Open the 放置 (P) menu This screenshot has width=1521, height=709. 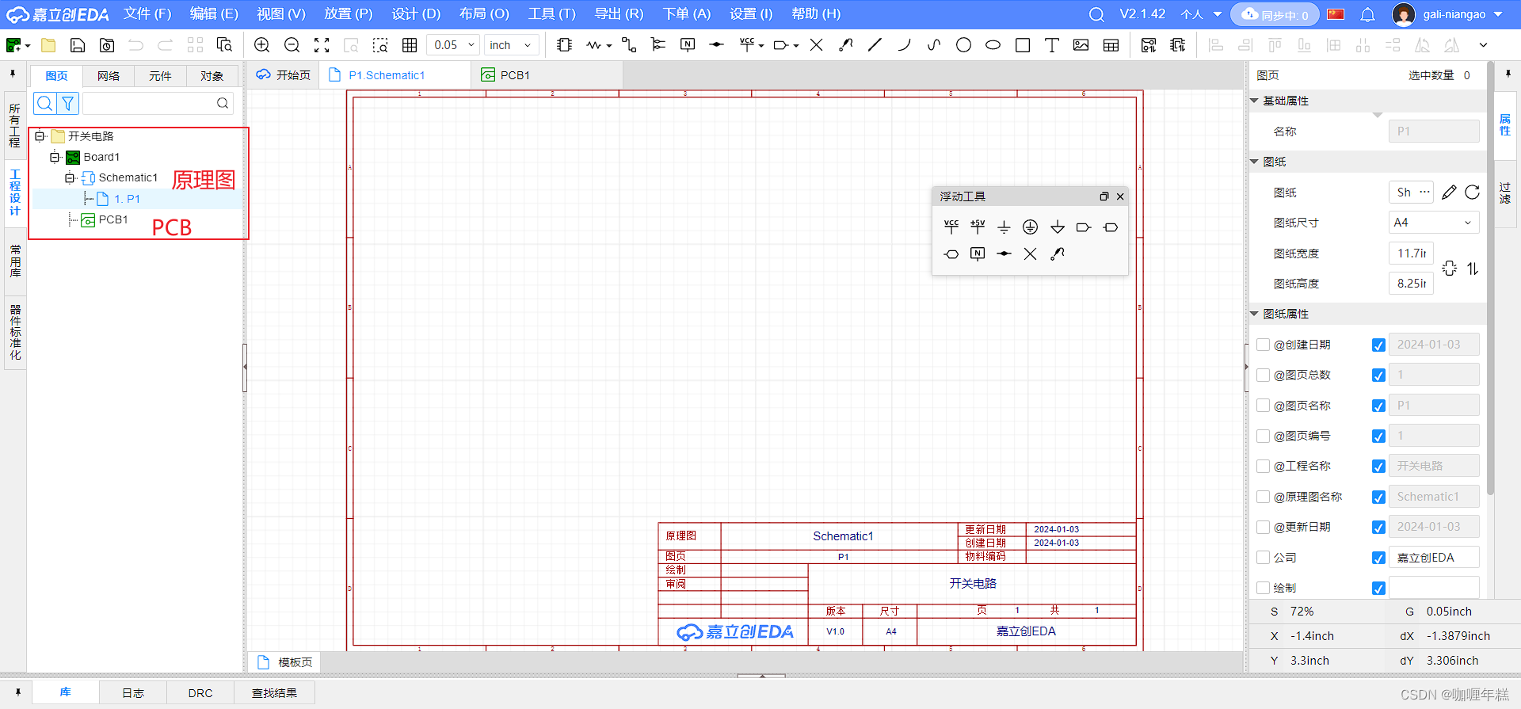coord(348,14)
